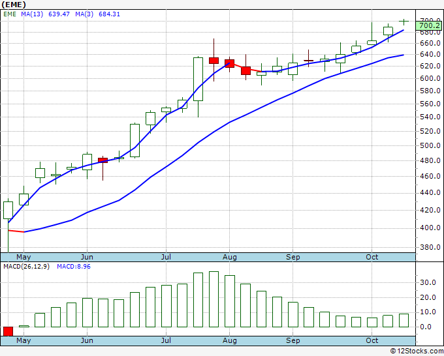Image resolution: width=444 pixels, height=356 pixels.
Task: Click the Oct label on MACD axis
Action: click(372, 340)
